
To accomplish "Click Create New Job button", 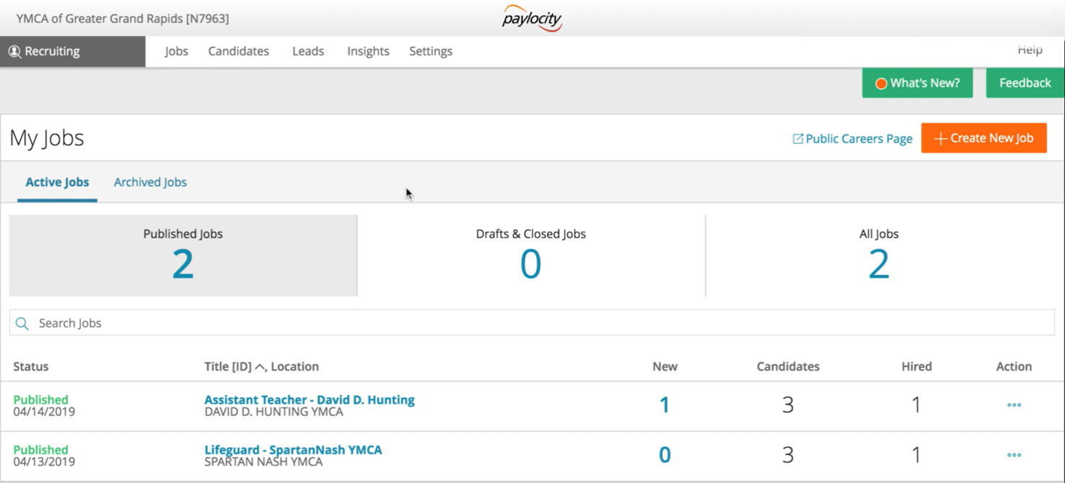I will (984, 138).
